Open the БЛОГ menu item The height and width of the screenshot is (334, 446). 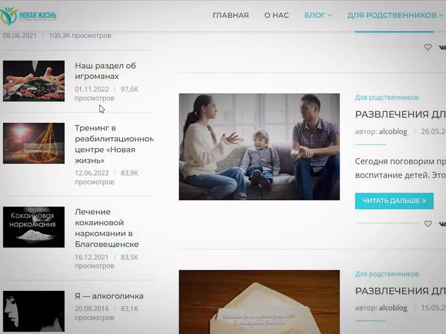tap(315, 15)
